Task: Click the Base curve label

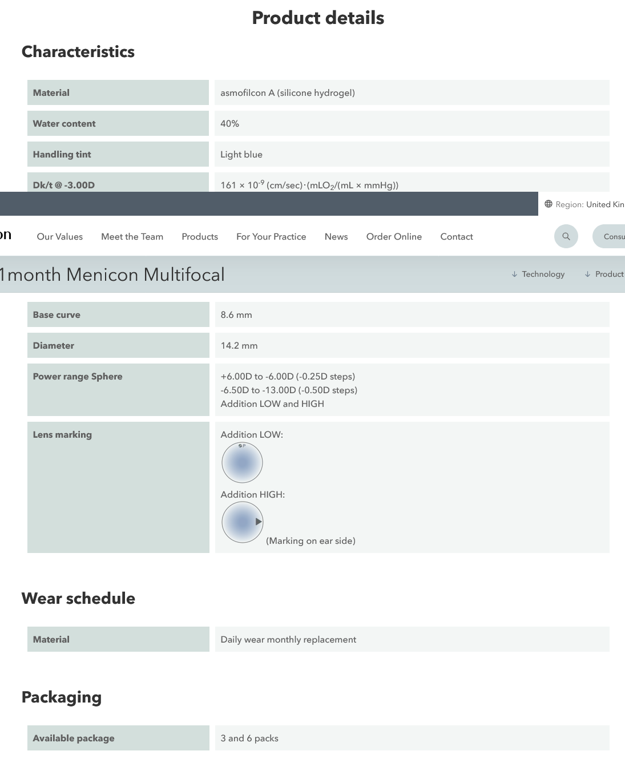Action: coord(57,315)
